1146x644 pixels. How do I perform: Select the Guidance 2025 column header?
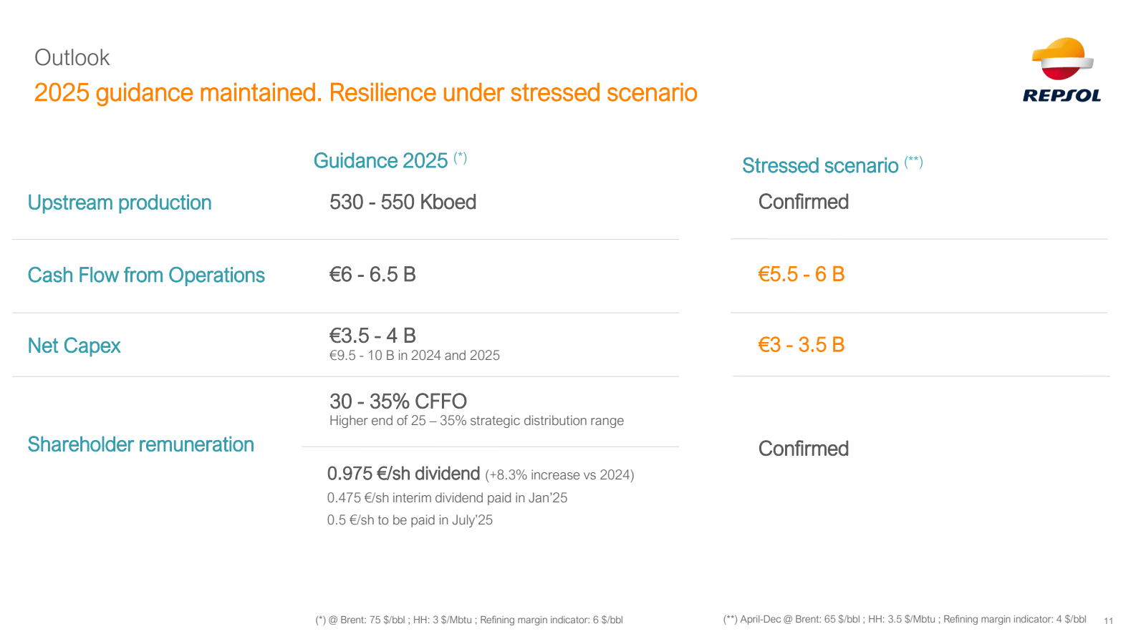point(390,160)
